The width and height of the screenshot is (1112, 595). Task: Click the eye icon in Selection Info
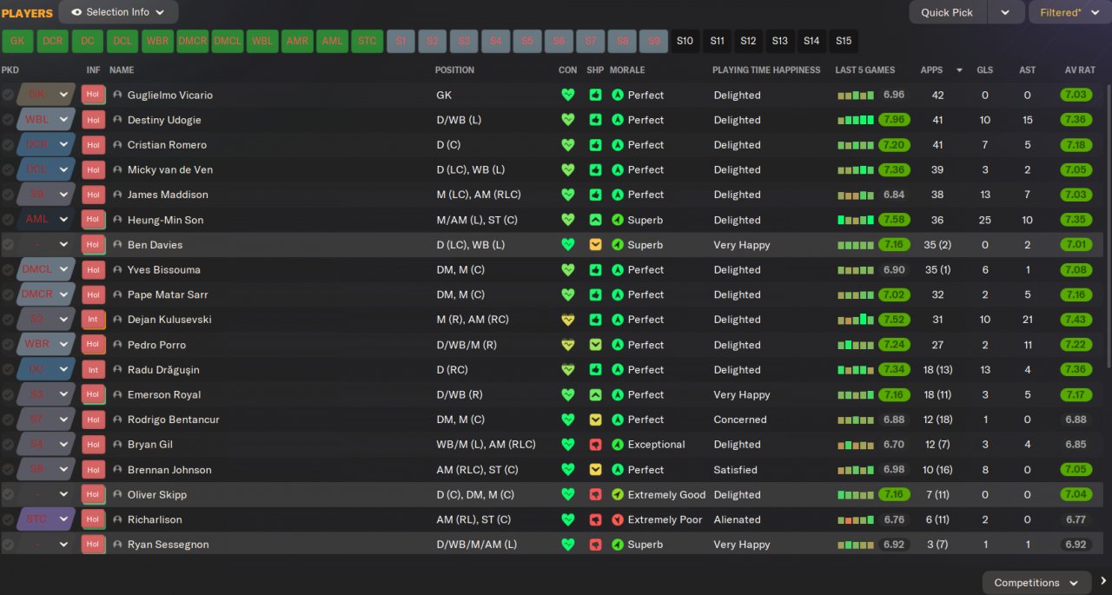tap(76, 12)
